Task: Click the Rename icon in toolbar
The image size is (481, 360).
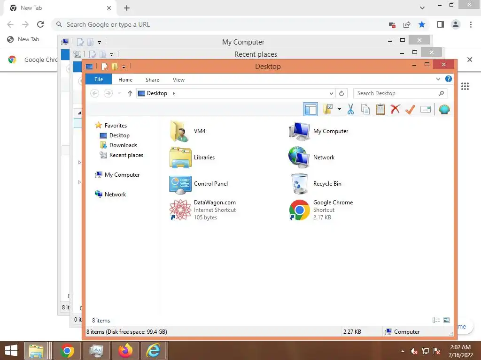Action: (426, 109)
